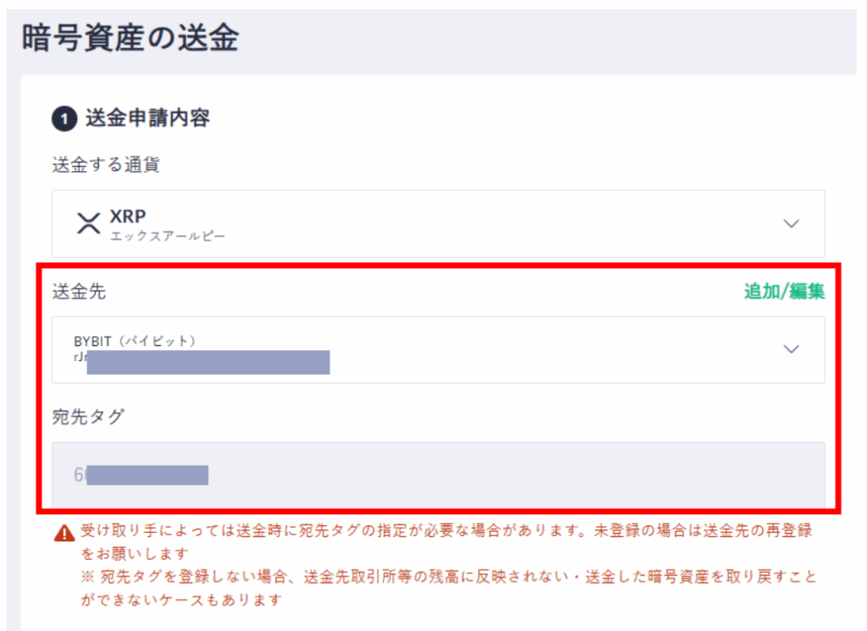Click the 宛先タグ field label
The height and width of the screenshot is (631, 867).
(88, 417)
